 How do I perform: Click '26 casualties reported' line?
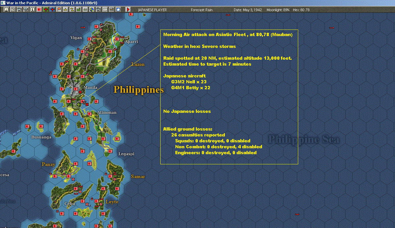[x=198, y=135]
